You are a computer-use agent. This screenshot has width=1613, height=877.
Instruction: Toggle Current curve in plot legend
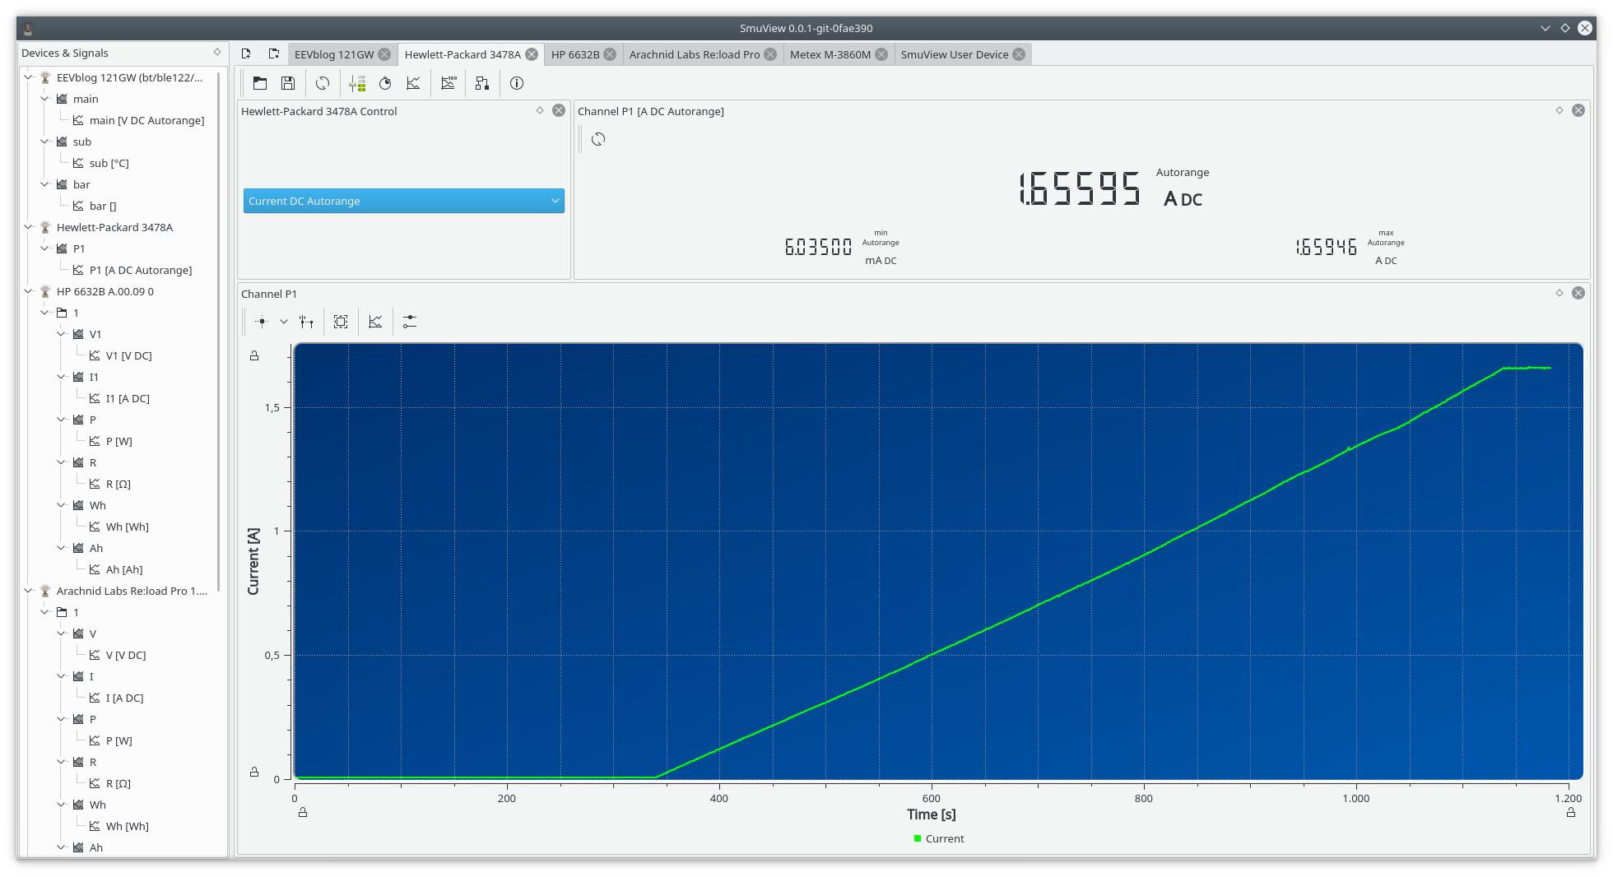(x=939, y=838)
